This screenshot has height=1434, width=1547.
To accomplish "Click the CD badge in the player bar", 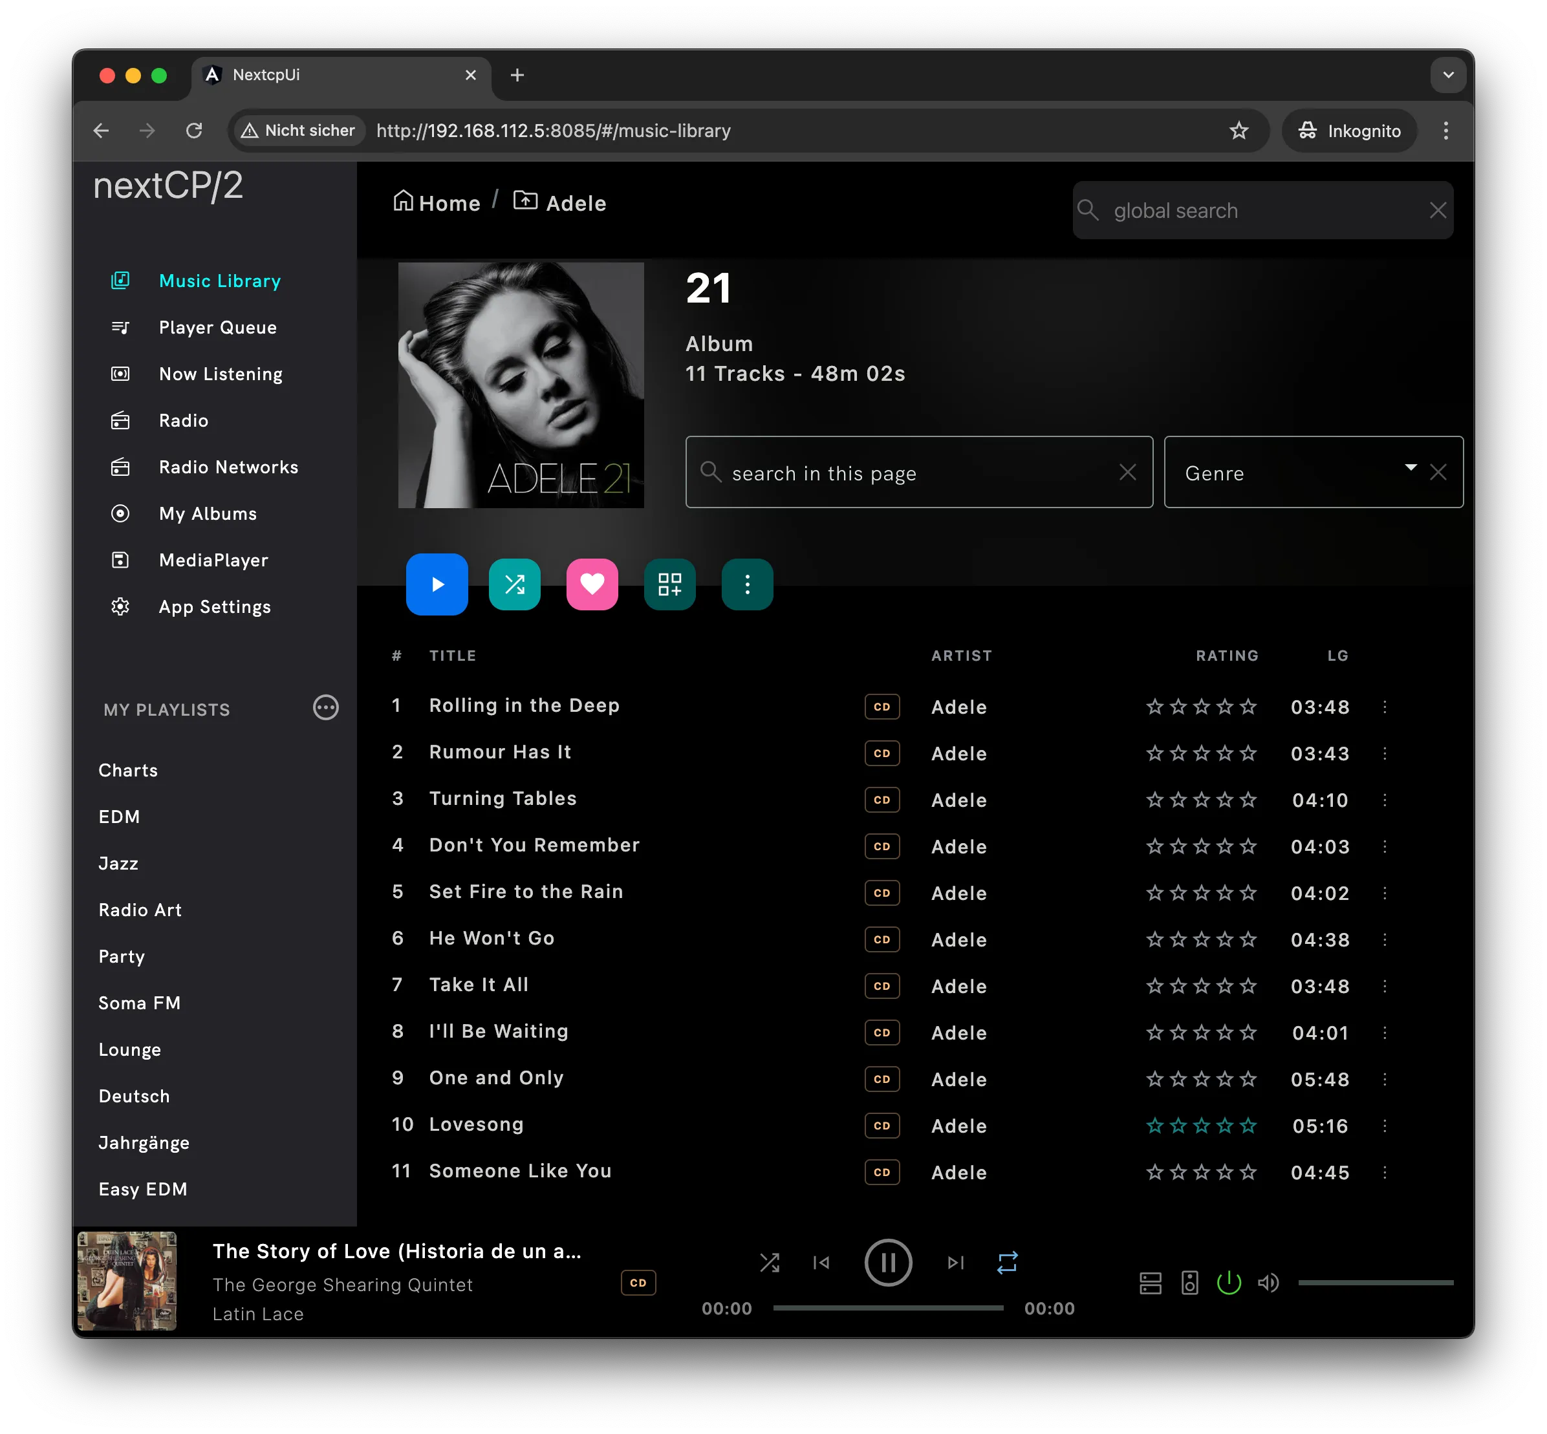I will pos(638,1283).
